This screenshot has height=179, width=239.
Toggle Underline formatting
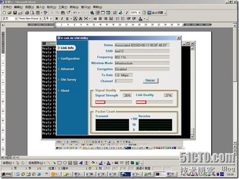(x=67, y=19)
